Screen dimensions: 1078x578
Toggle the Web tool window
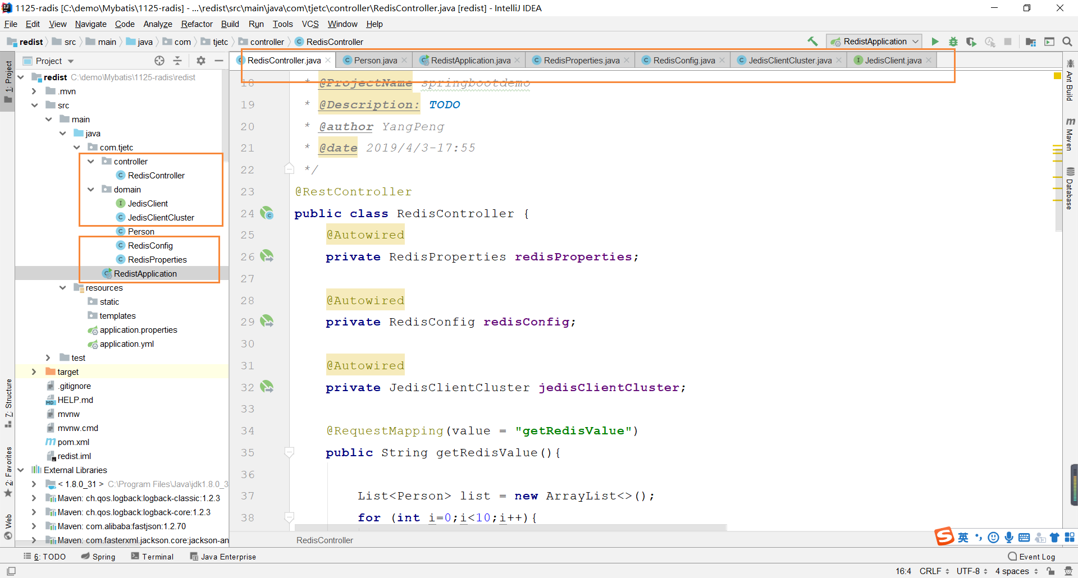coord(8,527)
